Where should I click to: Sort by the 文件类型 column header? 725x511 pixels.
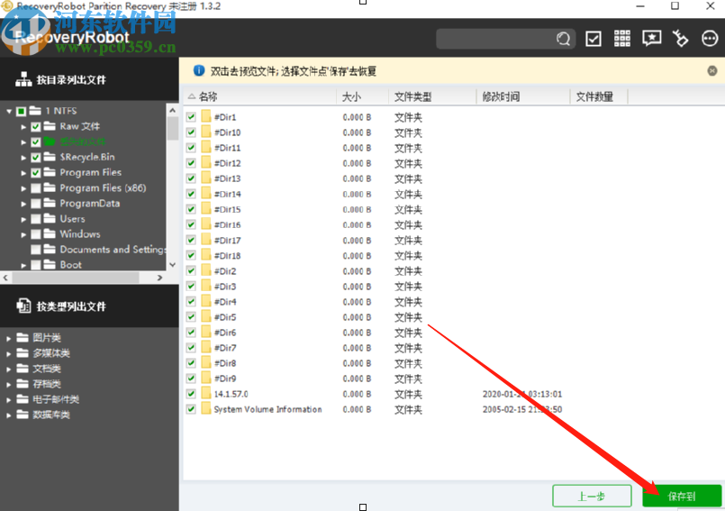click(432, 96)
